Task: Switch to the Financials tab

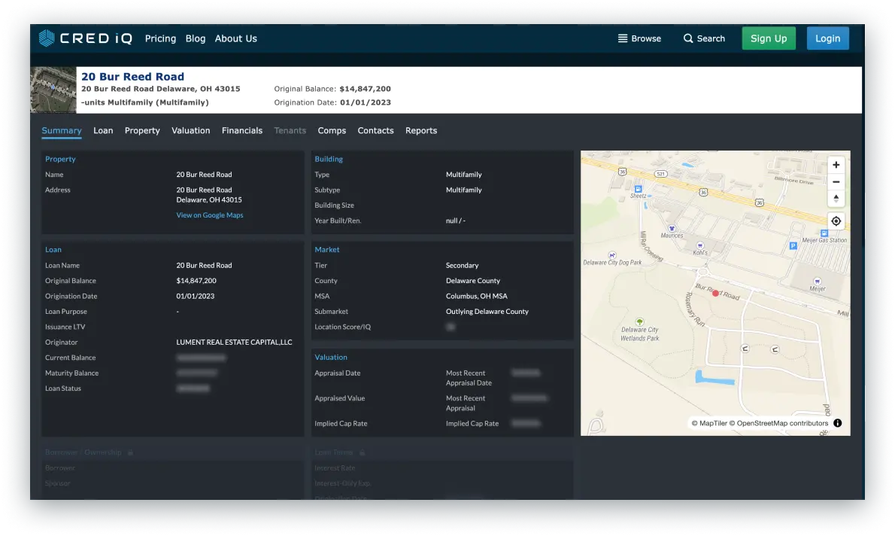Action: coord(242,131)
